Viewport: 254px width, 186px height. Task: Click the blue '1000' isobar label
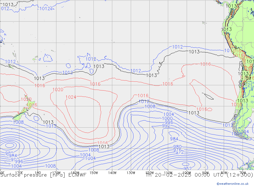(167, 118)
